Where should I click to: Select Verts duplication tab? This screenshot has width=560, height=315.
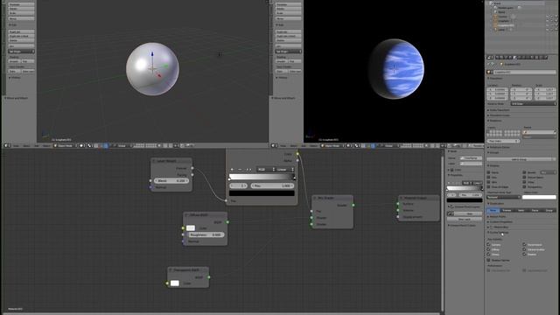click(x=521, y=210)
